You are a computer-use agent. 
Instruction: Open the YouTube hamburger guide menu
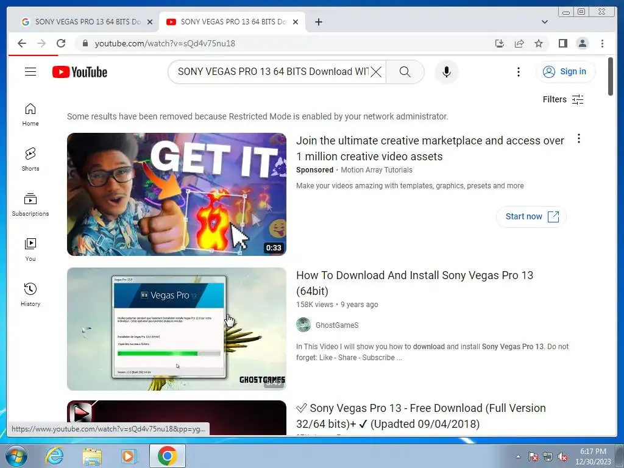point(30,72)
